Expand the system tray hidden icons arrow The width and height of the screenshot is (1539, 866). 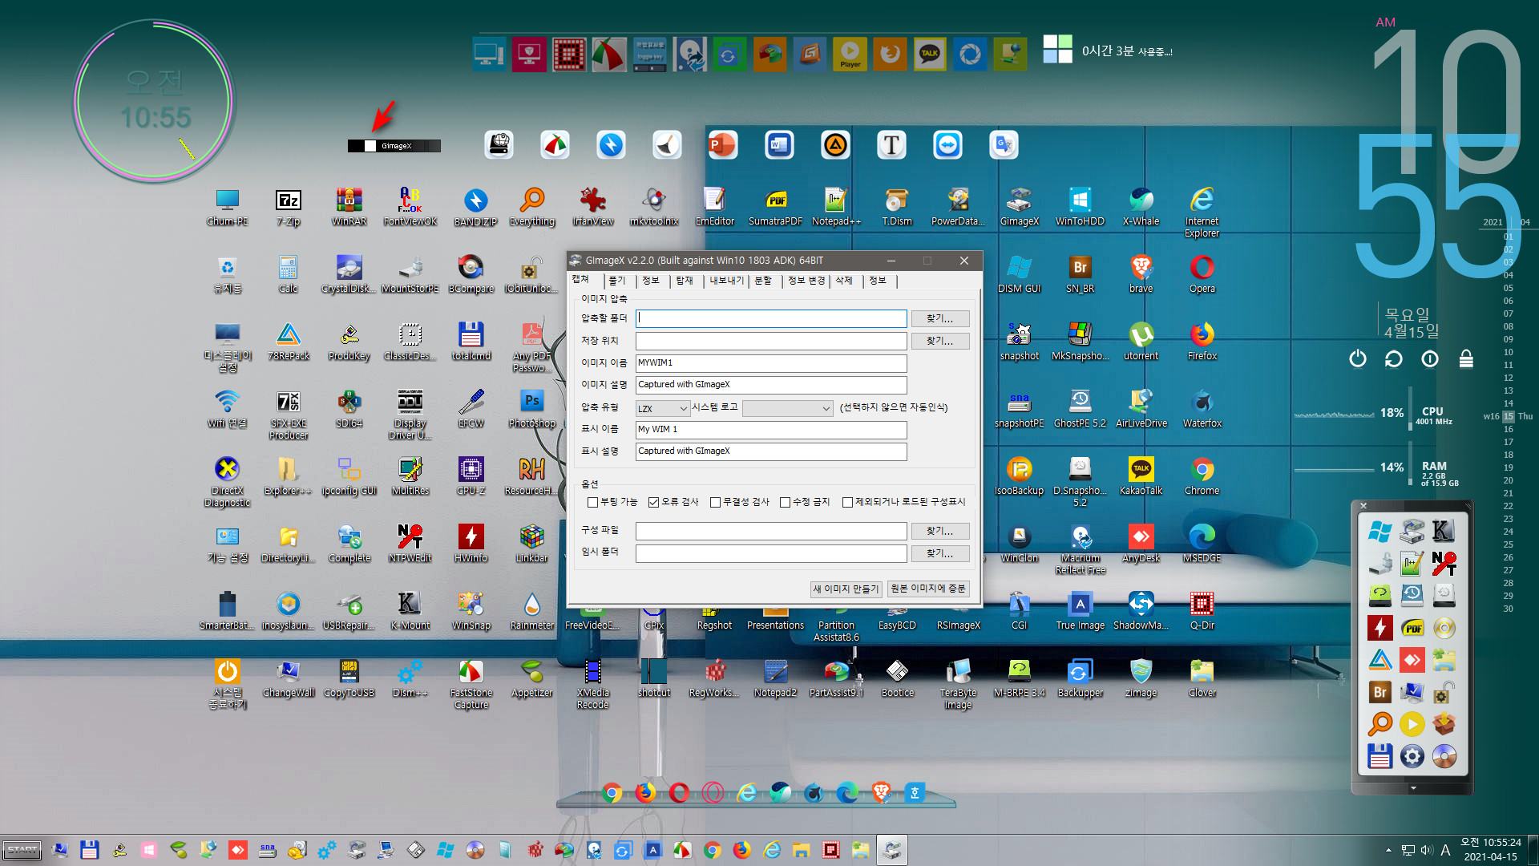pyautogui.click(x=1388, y=850)
